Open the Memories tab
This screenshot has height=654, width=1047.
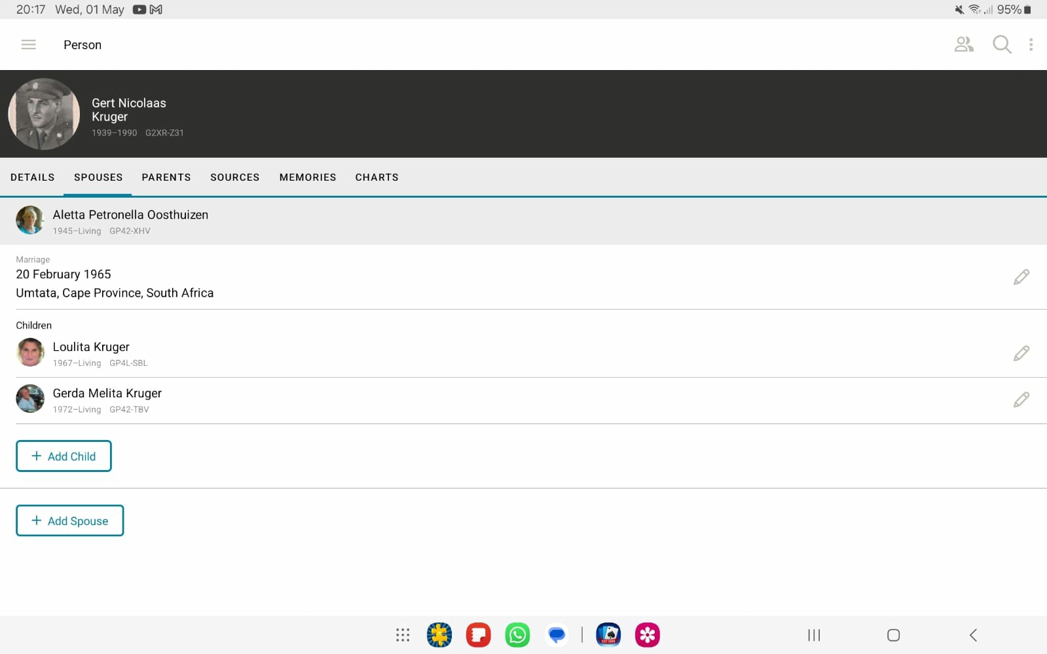coord(308,177)
